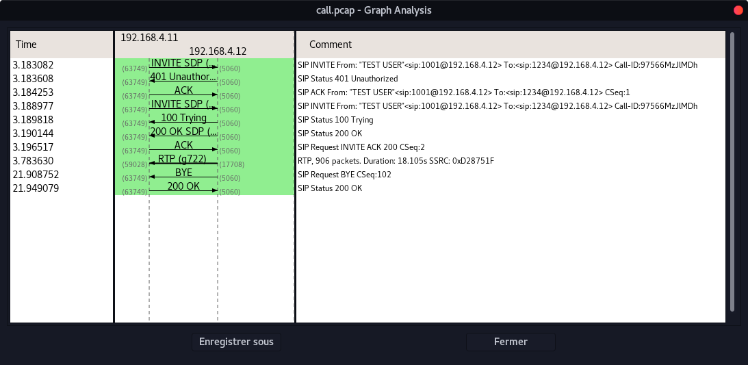Click the 192.168.4.11 host label

click(149, 38)
